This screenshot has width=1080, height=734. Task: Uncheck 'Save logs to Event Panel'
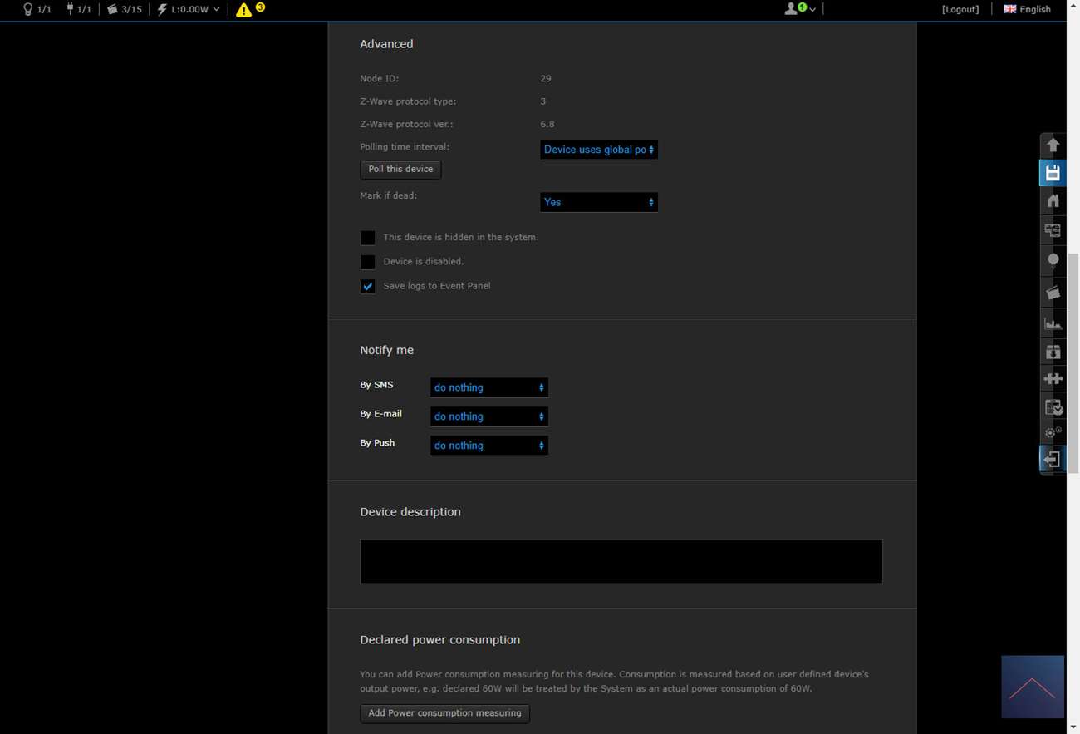point(367,286)
